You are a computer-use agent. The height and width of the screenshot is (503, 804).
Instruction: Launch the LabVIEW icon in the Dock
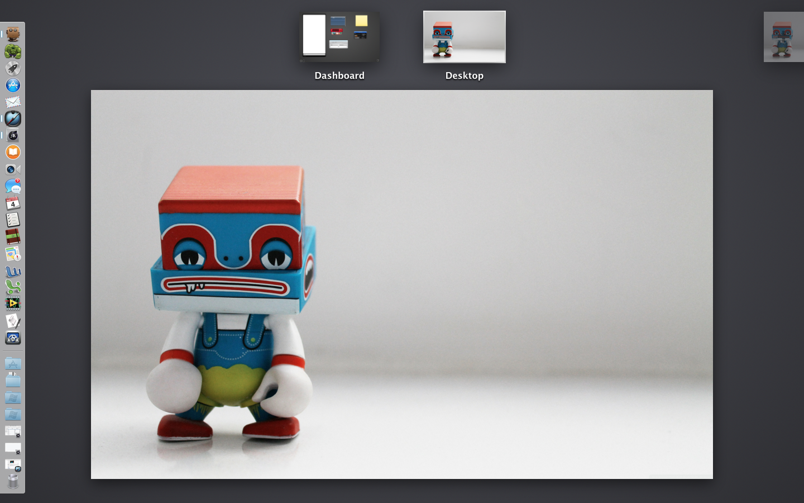tap(13, 304)
